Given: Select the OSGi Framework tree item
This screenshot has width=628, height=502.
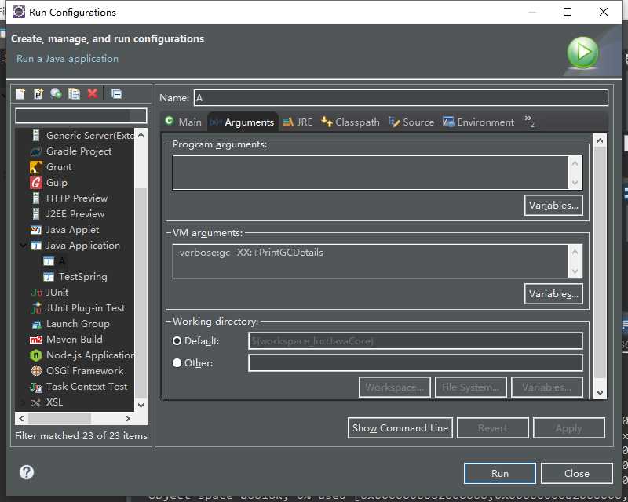Looking at the screenshot, I should click(x=85, y=371).
